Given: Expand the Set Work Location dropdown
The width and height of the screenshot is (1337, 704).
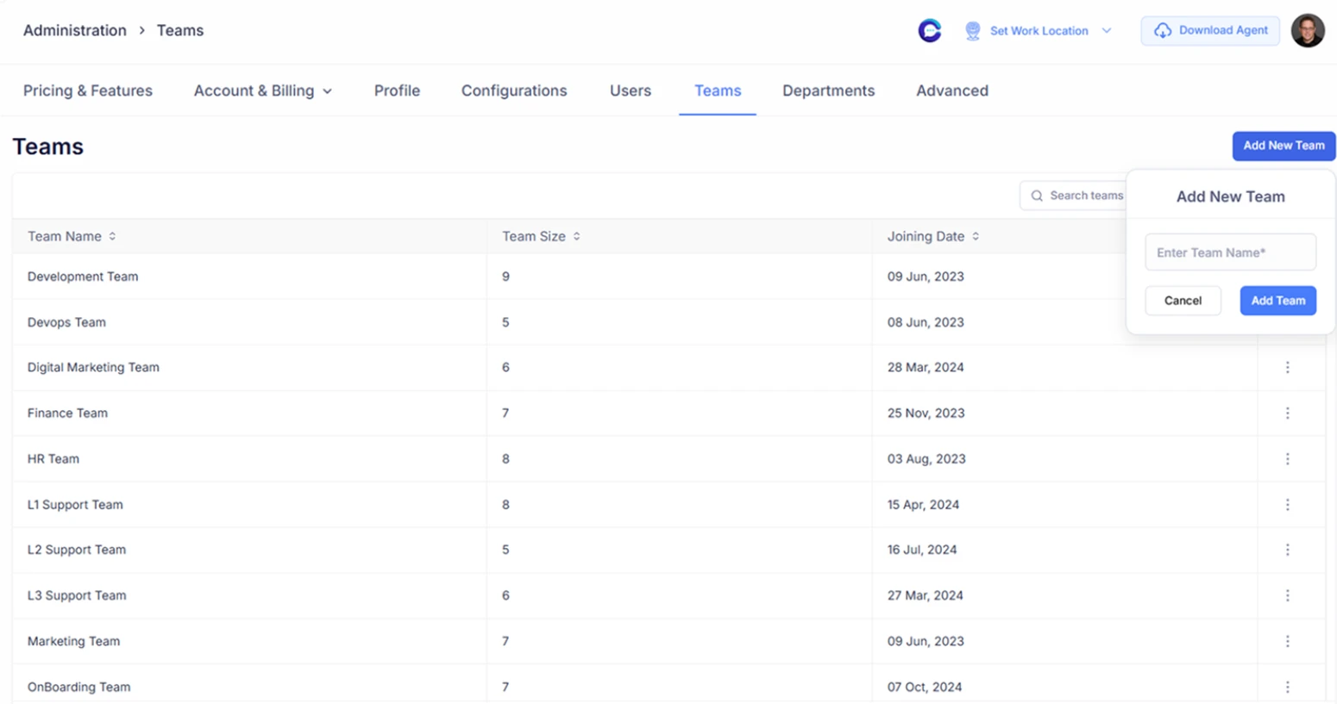Looking at the screenshot, I should 1106,31.
